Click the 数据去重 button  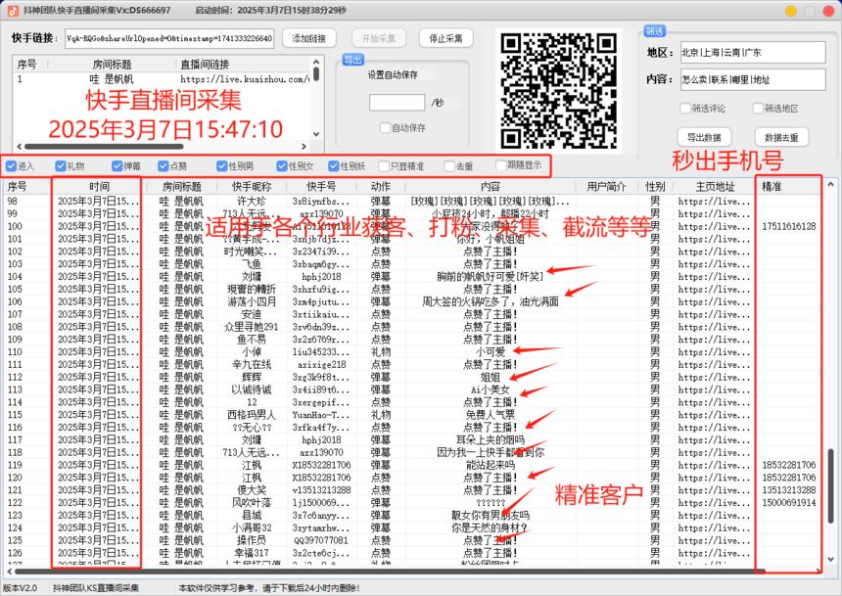pyautogui.click(x=781, y=137)
